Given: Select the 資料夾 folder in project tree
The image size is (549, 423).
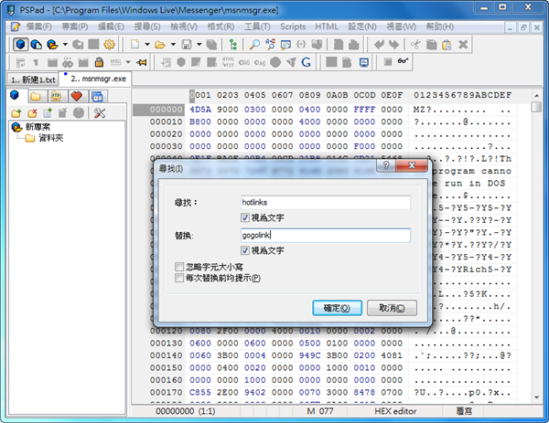Looking at the screenshot, I should [50, 138].
